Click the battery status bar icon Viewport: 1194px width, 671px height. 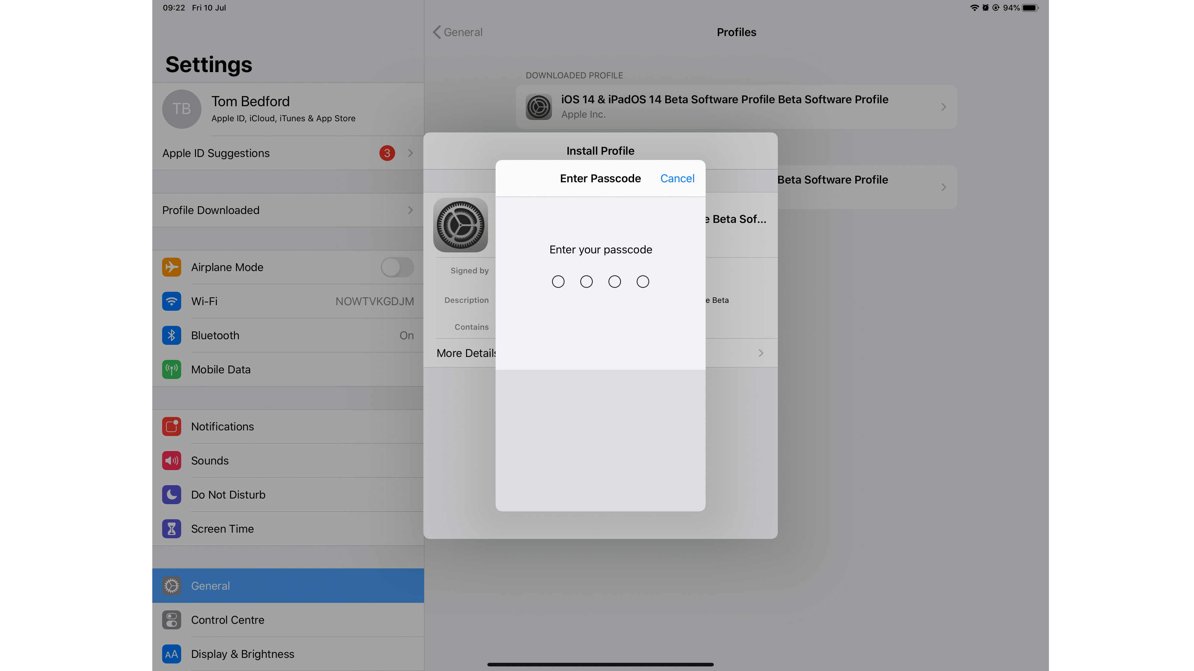tap(1030, 8)
